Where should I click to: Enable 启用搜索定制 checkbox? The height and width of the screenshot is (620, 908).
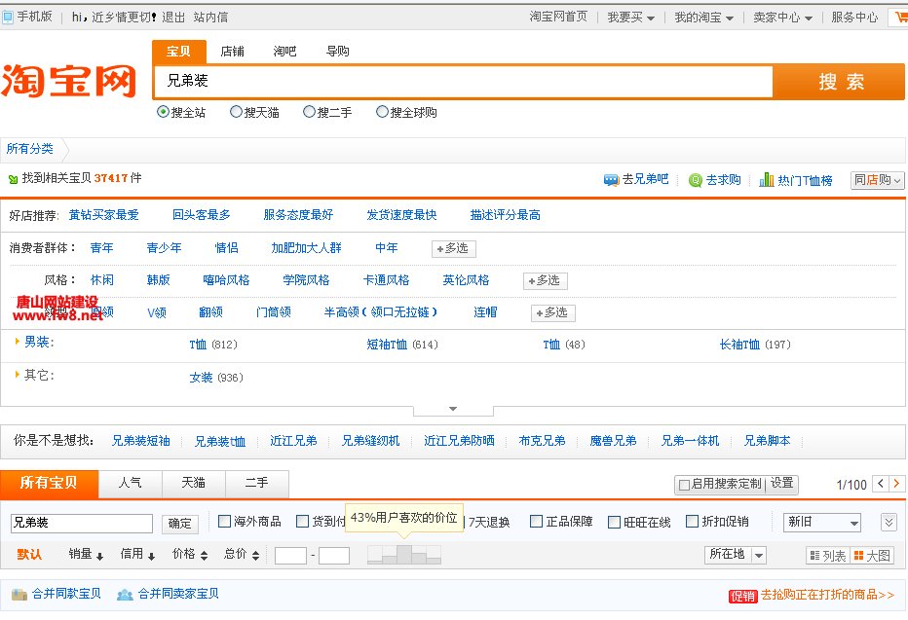684,485
